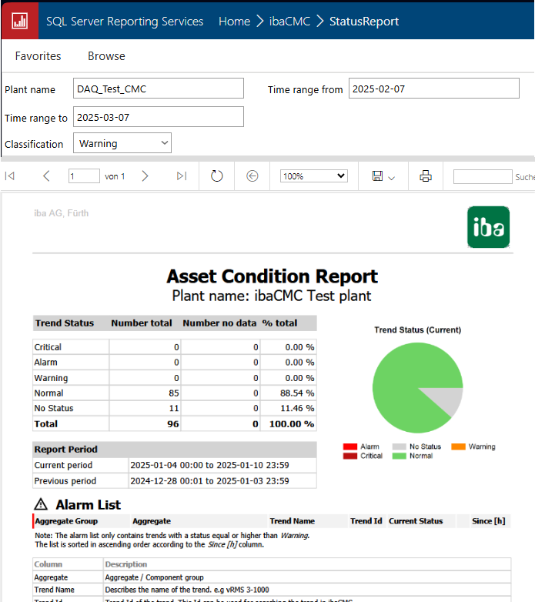Go to previous report page

coord(46,176)
